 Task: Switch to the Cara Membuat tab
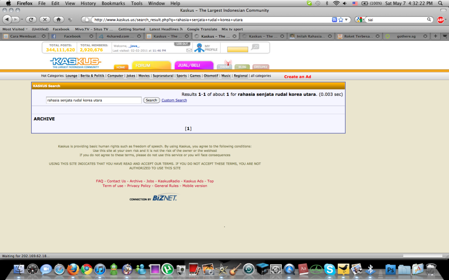(24, 36)
